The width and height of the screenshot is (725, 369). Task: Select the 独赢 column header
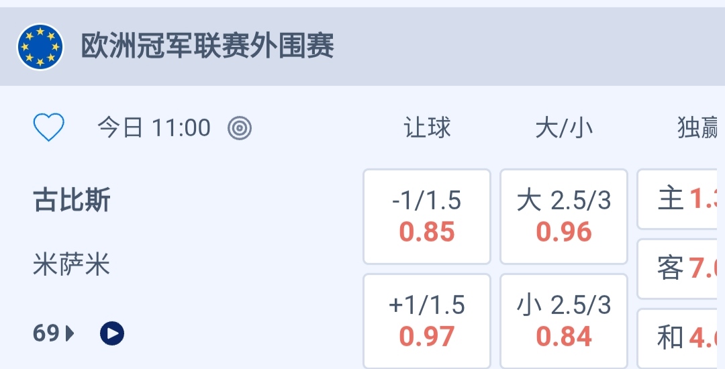tap(698, 127)
